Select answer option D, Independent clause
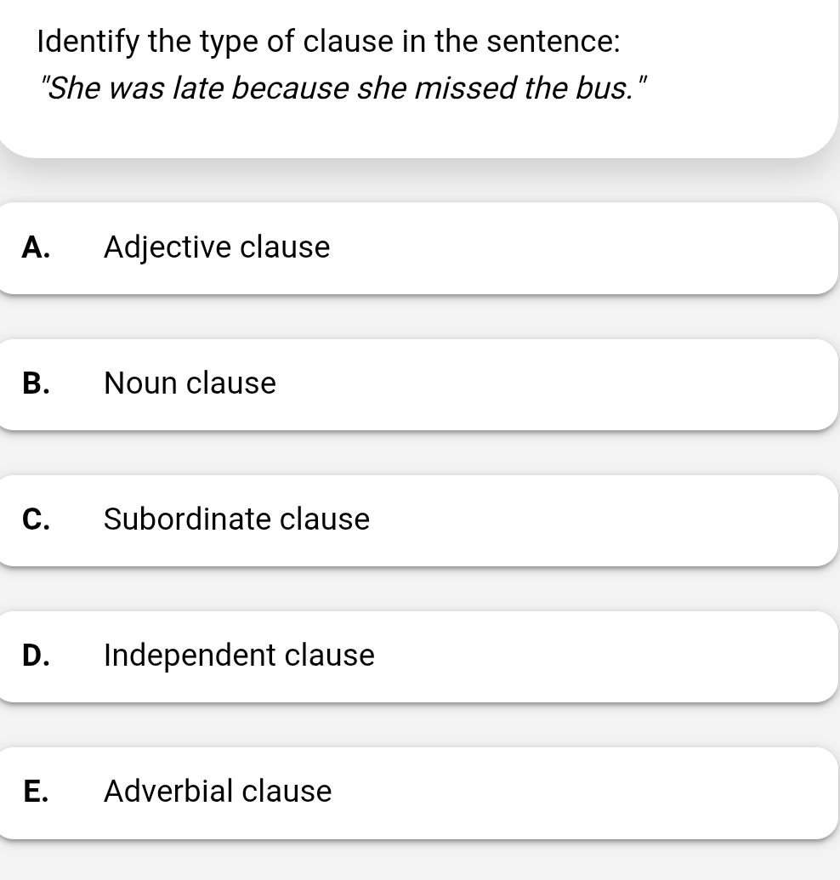 420,656
